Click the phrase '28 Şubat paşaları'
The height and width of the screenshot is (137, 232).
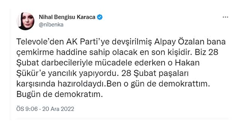coord(155,73)
